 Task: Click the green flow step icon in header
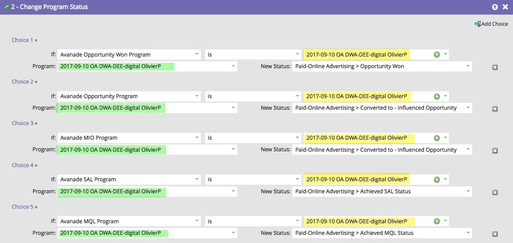[x=6, y=7]
